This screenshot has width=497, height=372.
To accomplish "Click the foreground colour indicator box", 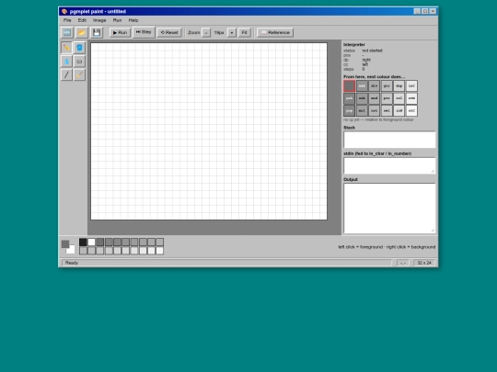I will 65,244.
